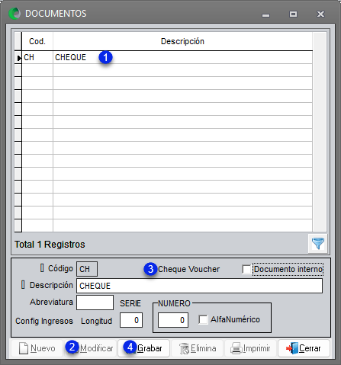Toggle the AlfaNumérico checkbox
This screenshot has height=365, width=341.
coord(203,319)
